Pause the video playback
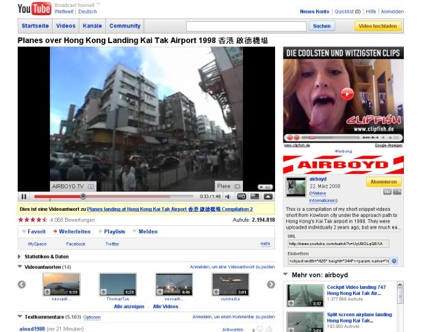The height and width of the screenshot is (332, 438). (25, 196)
